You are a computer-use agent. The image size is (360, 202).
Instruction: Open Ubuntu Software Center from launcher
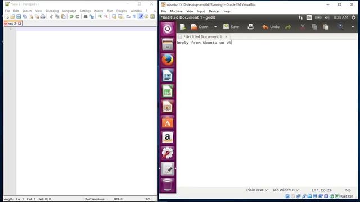(168, 122)
